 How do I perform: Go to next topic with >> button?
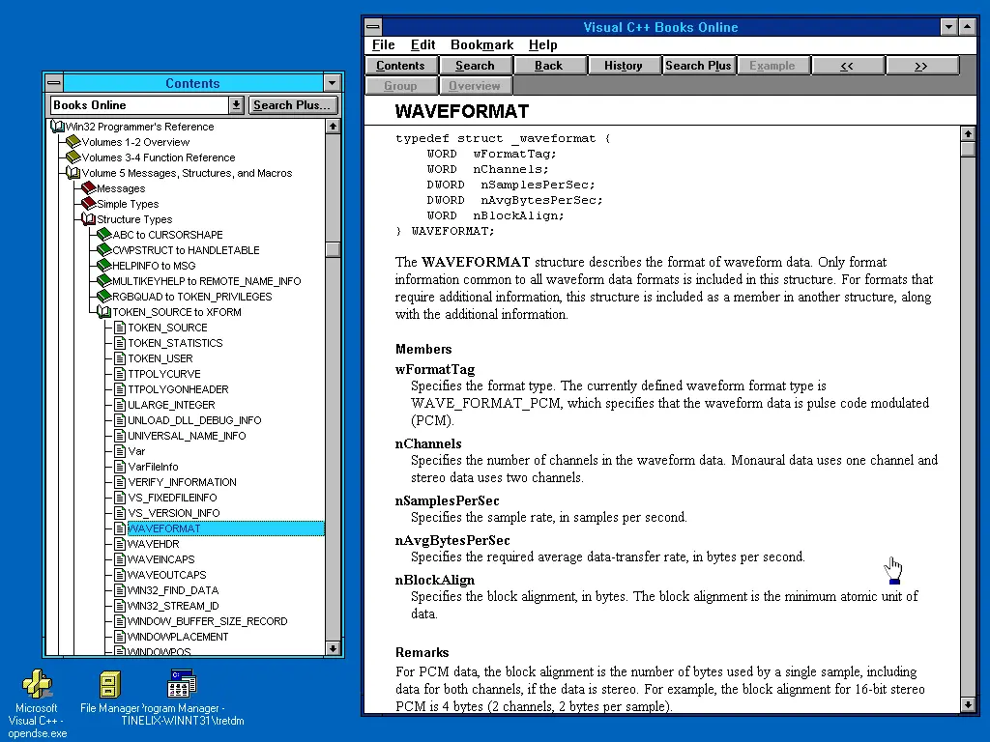click(x=921, y=66)
